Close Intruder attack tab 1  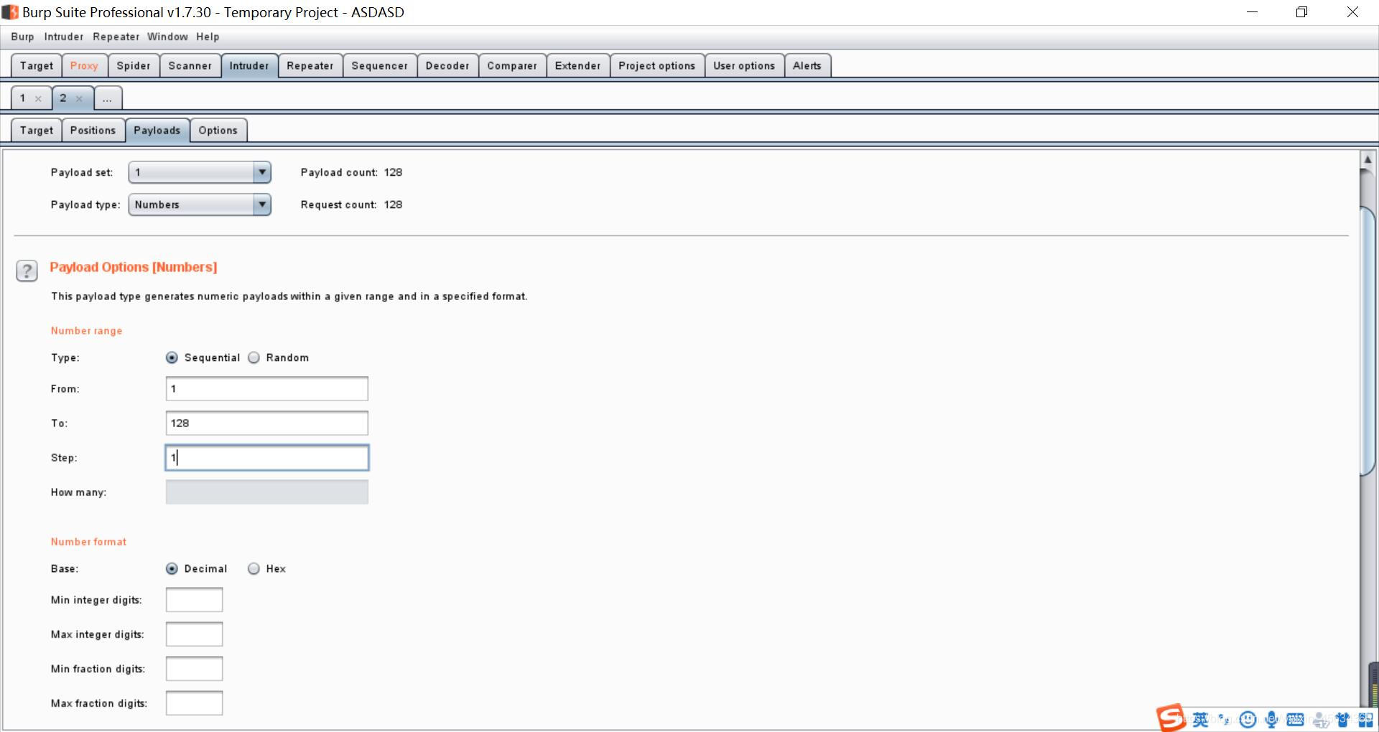click(38, 99)
